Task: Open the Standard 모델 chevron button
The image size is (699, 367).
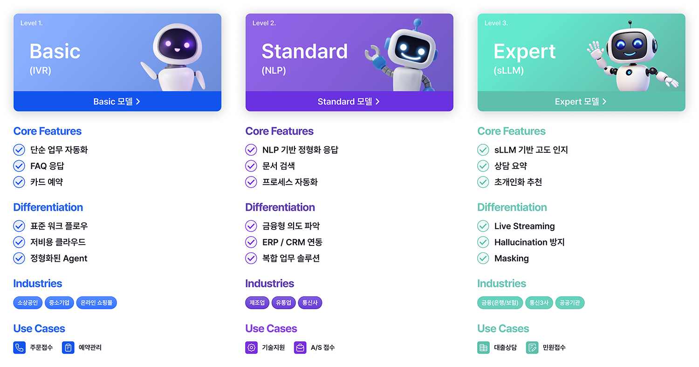Action: coord(349,102)
